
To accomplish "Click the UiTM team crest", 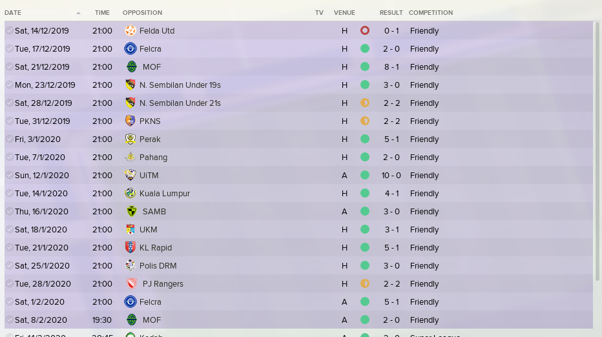I will (x=130, y=175).
